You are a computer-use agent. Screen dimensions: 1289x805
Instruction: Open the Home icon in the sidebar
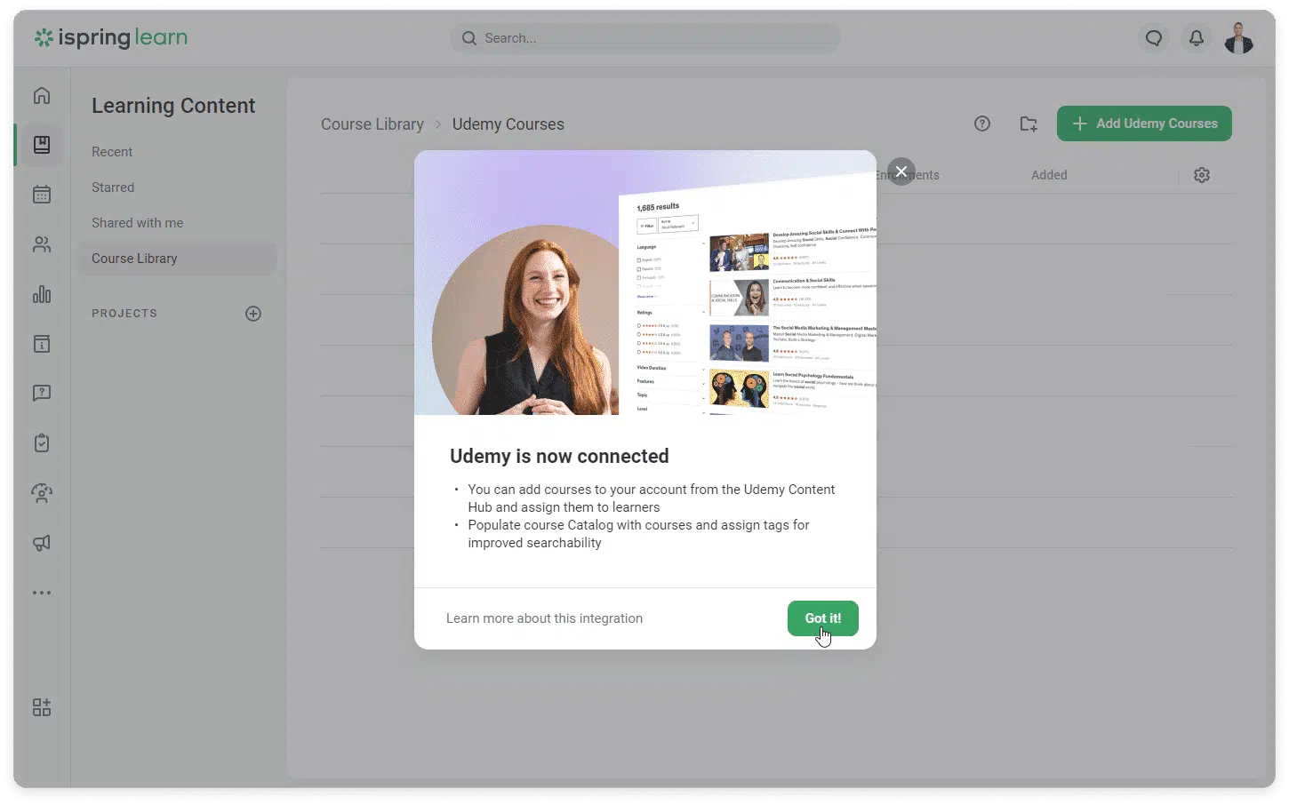click(x=42, y=95)
